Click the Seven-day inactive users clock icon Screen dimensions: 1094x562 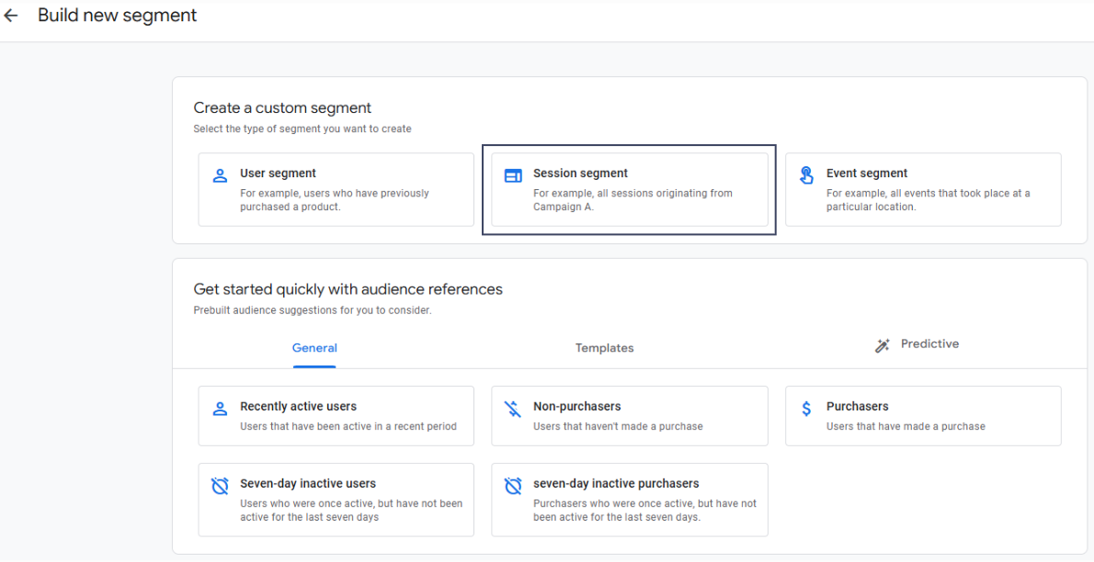tap(220, 486)
